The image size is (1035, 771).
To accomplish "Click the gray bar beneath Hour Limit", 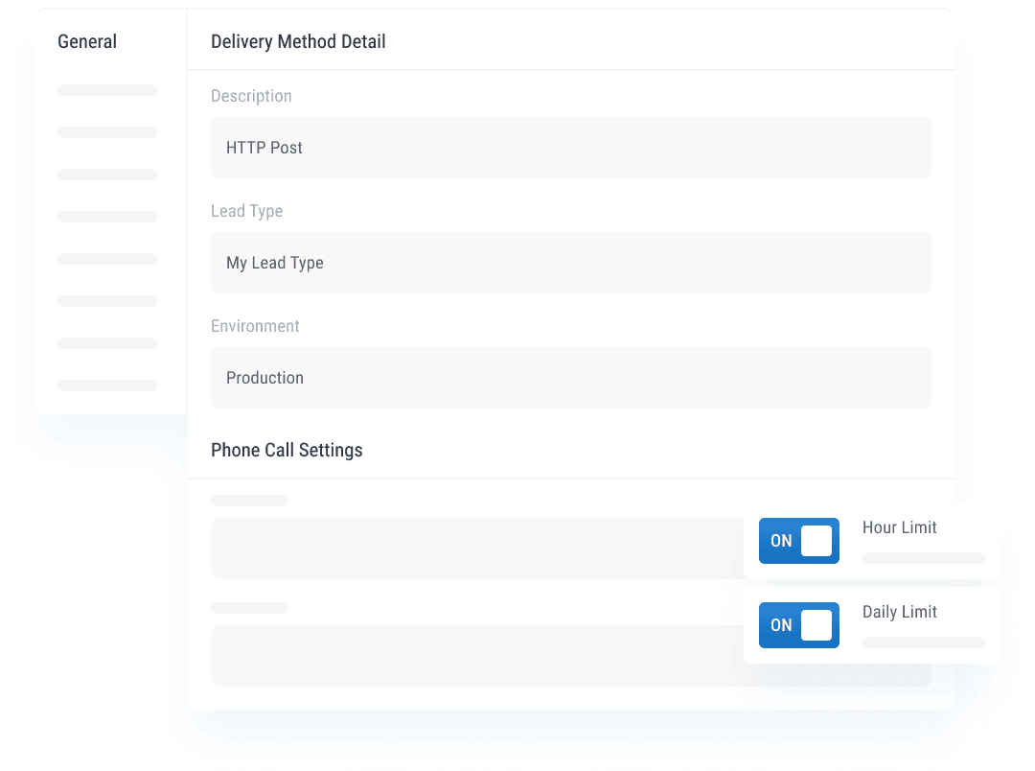I will point(923,558).
